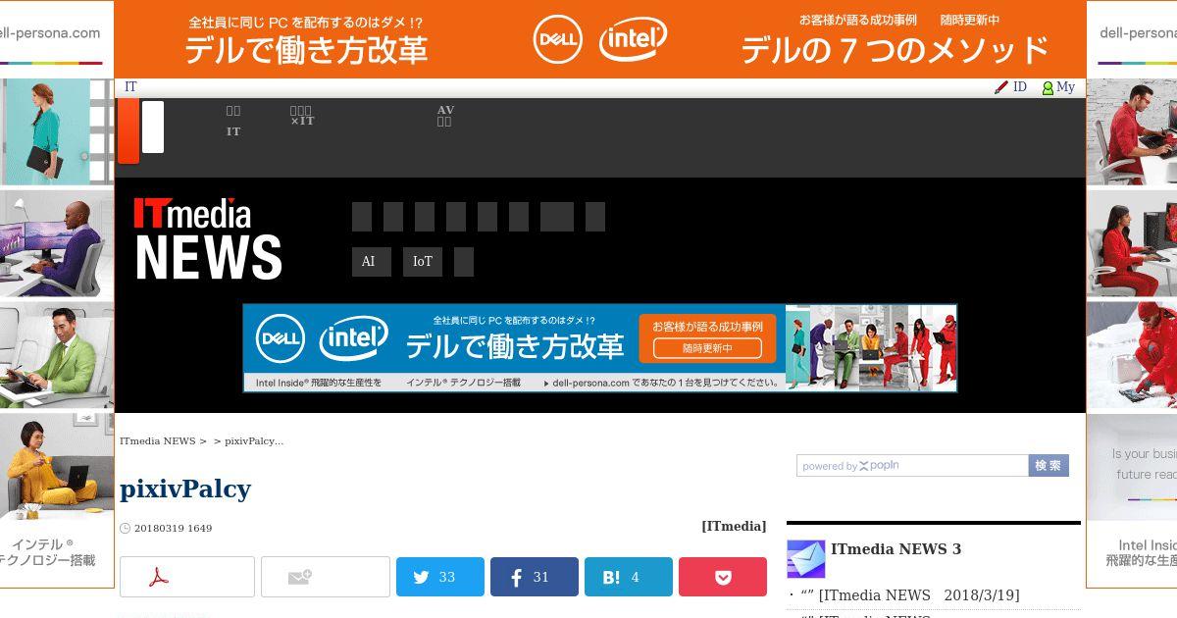Click the first blank category tab above AI
This screenshot has width=1177, height=618.
click(362, 217)
